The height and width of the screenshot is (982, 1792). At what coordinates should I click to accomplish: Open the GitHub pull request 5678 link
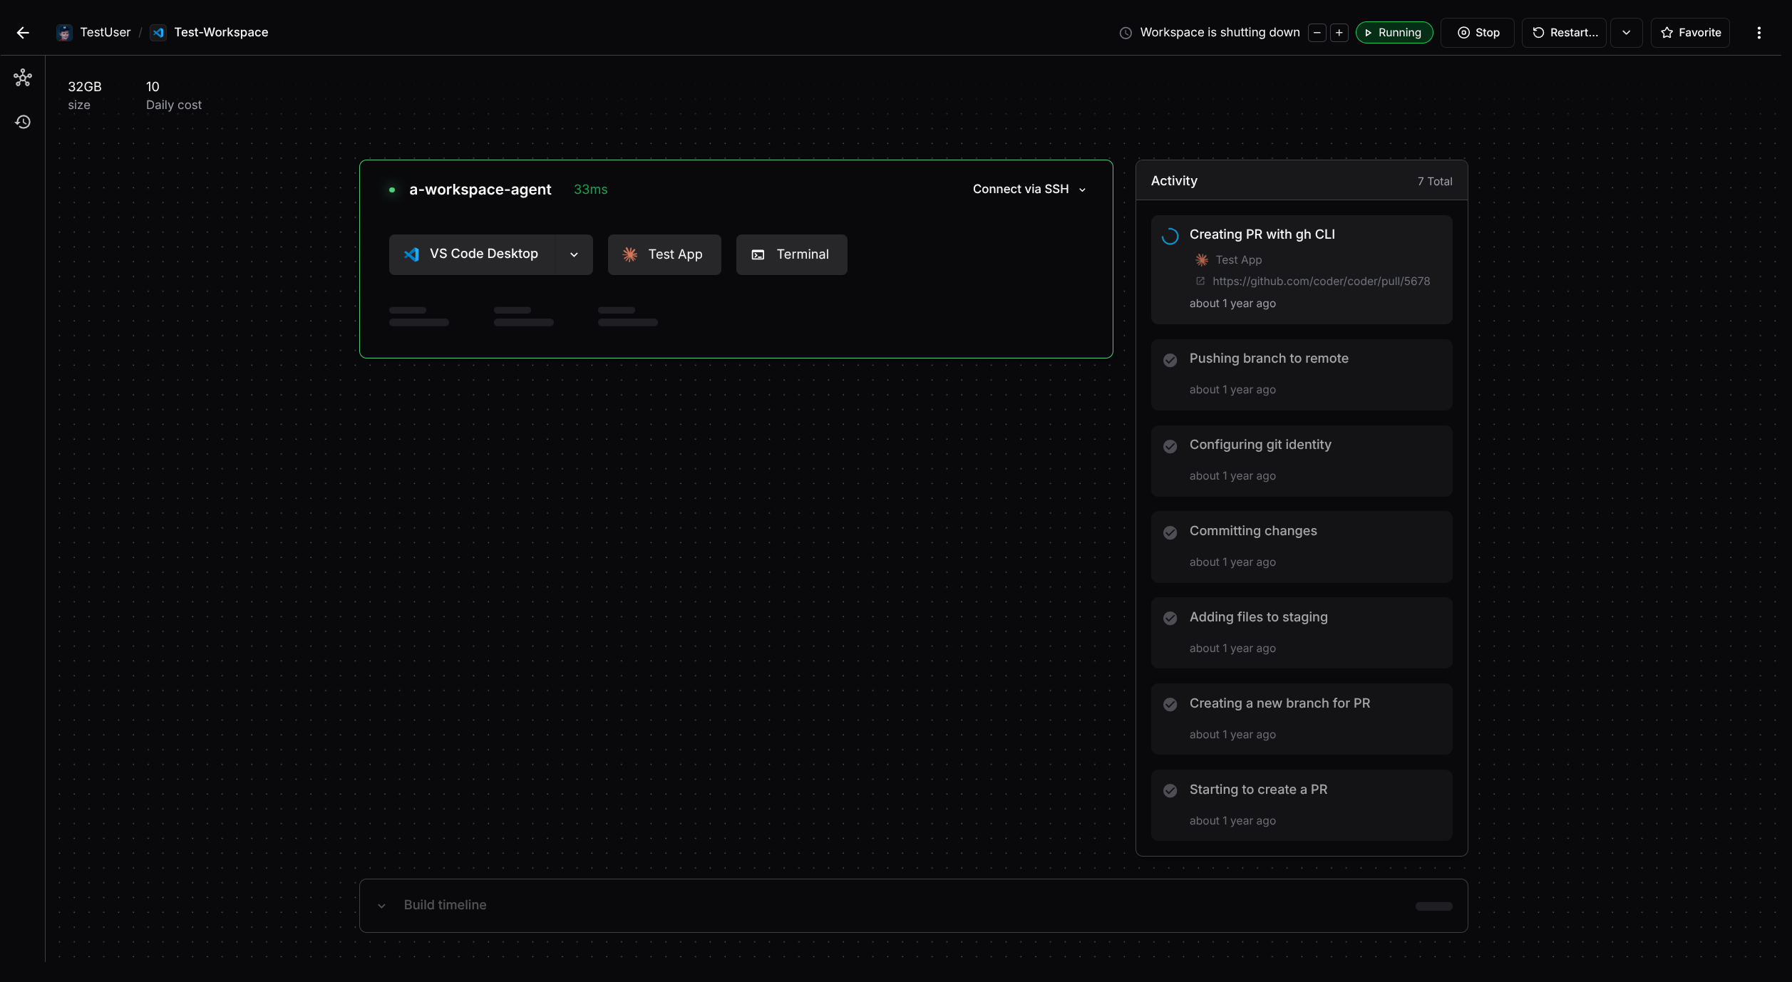[x=1321, y=281]
